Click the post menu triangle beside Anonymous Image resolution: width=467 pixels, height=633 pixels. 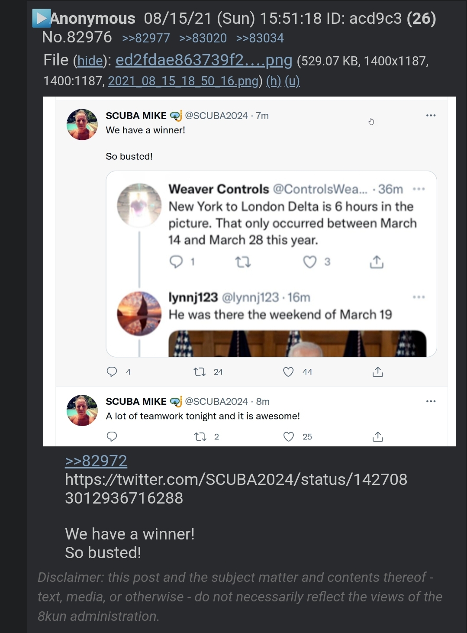tap(42, 19)
